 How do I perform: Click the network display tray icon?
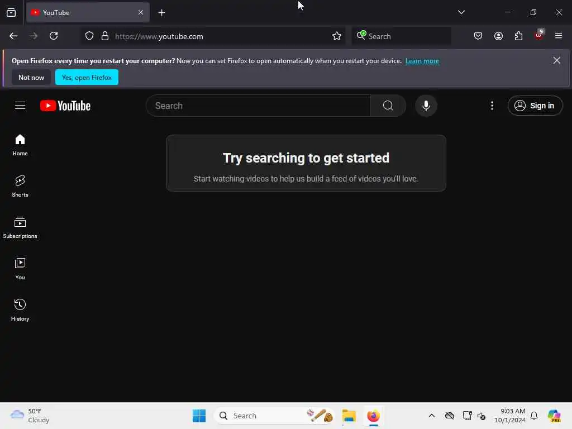[468, 416]
